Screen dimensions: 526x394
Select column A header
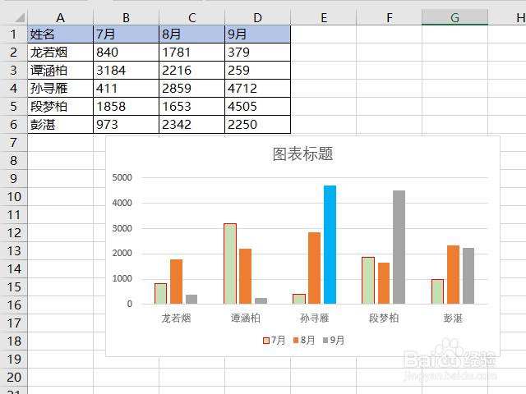point(60,17)
